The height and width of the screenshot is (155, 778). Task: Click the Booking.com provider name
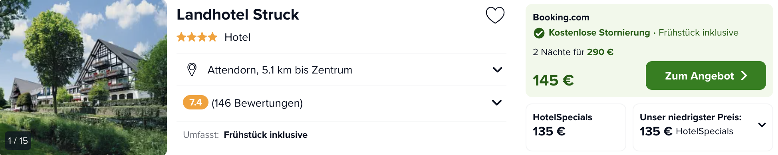tap(561, 18)
